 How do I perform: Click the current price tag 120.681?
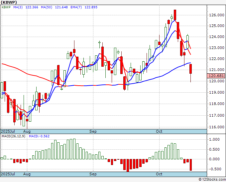pos(216,76)
